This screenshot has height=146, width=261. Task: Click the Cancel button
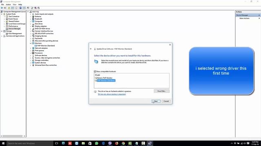coord(166,101)
